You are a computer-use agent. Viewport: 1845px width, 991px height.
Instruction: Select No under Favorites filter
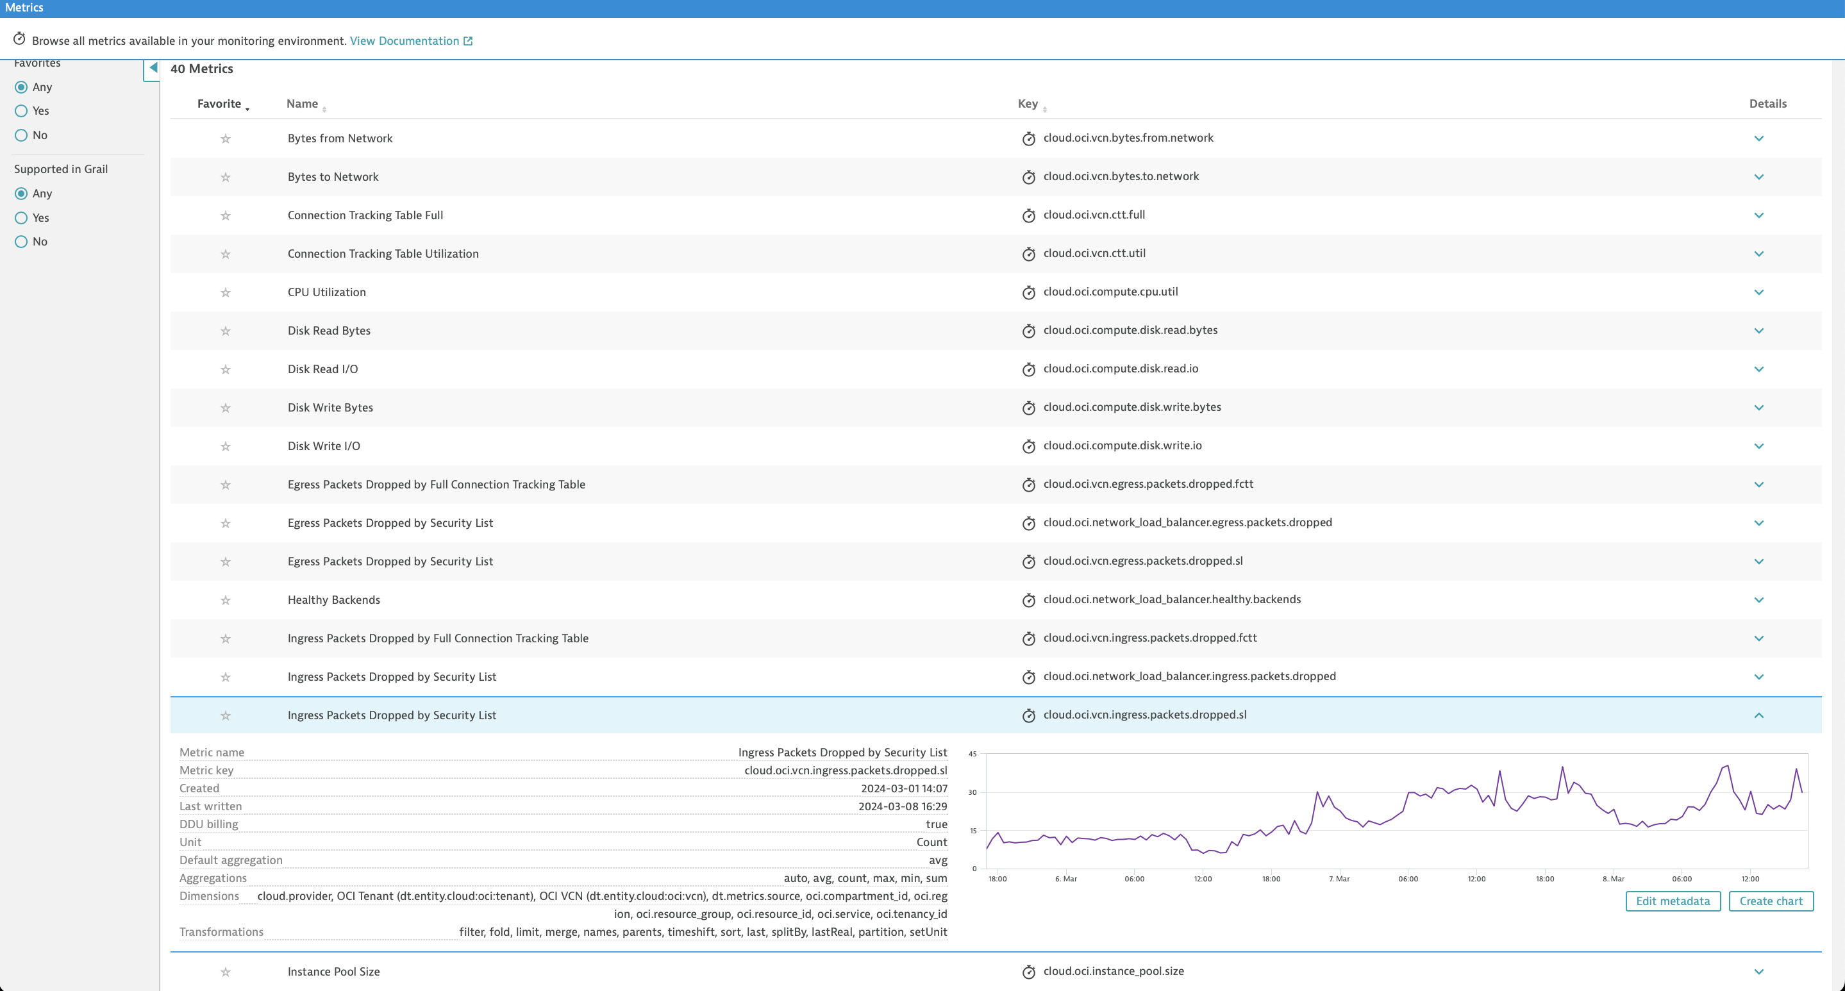(x=22, y=135)
